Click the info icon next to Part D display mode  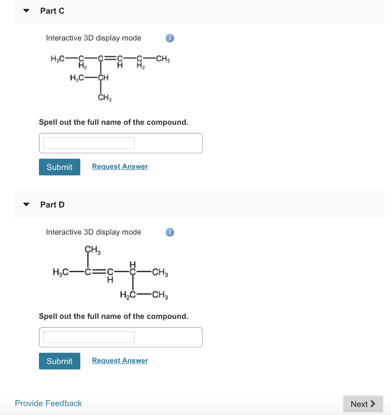pos(170,232)
